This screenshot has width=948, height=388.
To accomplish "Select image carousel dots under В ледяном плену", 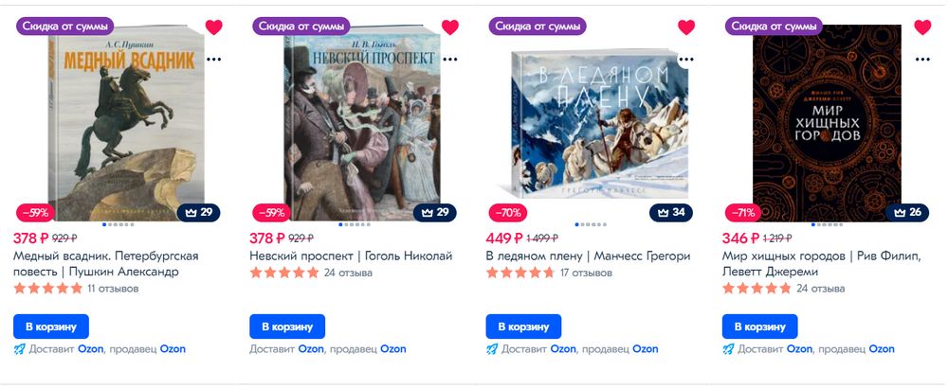I will click(591, 224).
